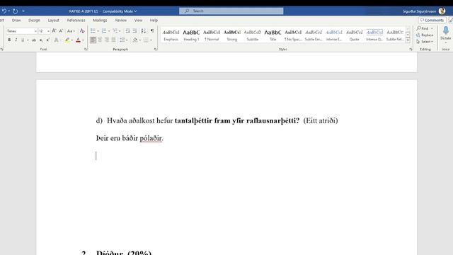Click the Bullets list icon
The width and height of the screenshot is (453, 255).
93,31
